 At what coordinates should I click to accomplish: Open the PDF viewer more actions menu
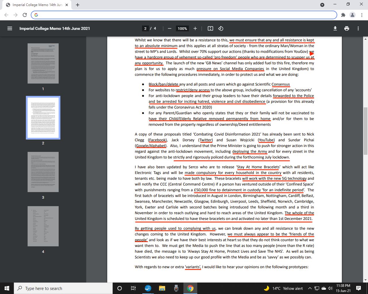358,28
